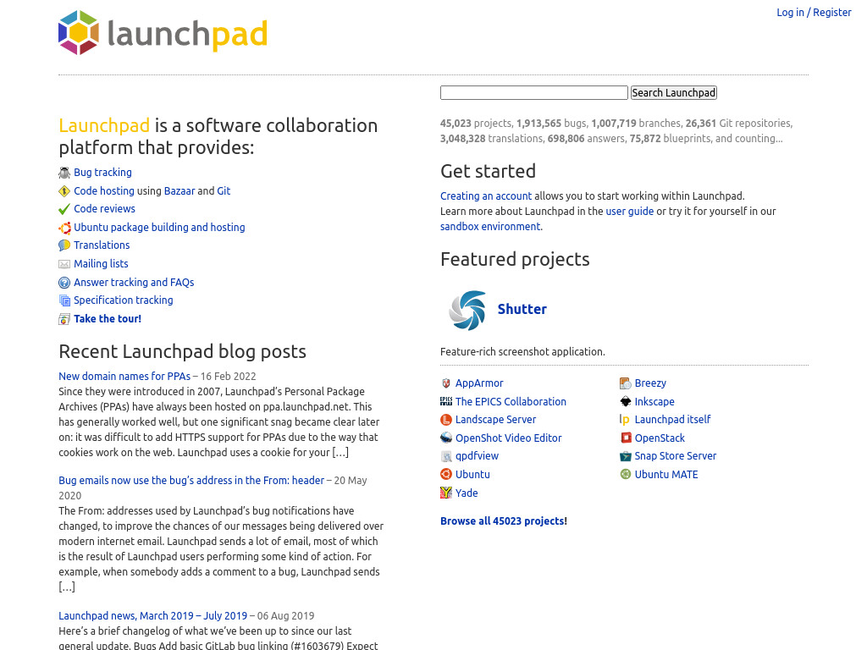The height and width of the screenshot is (650, 867).
Task: Click the bug icon beside Bug tracking
Action: [x=64, y=173]
